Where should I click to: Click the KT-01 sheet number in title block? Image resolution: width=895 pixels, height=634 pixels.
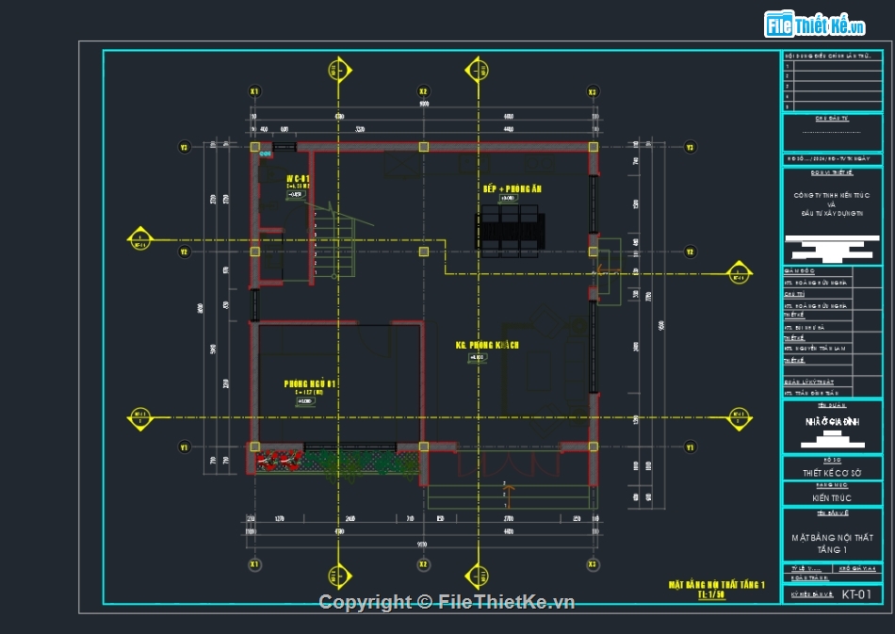coord(855,594)
